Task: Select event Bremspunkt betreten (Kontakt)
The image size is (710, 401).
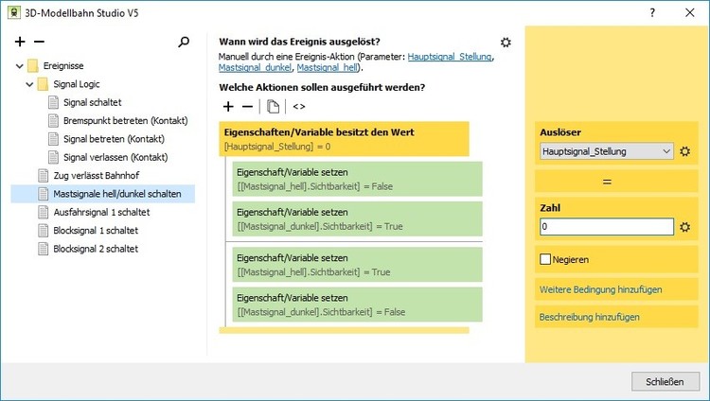Action: tap(125, 120)
